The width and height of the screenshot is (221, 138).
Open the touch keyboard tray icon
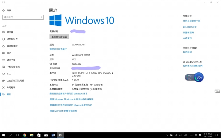tap(191, 135)
